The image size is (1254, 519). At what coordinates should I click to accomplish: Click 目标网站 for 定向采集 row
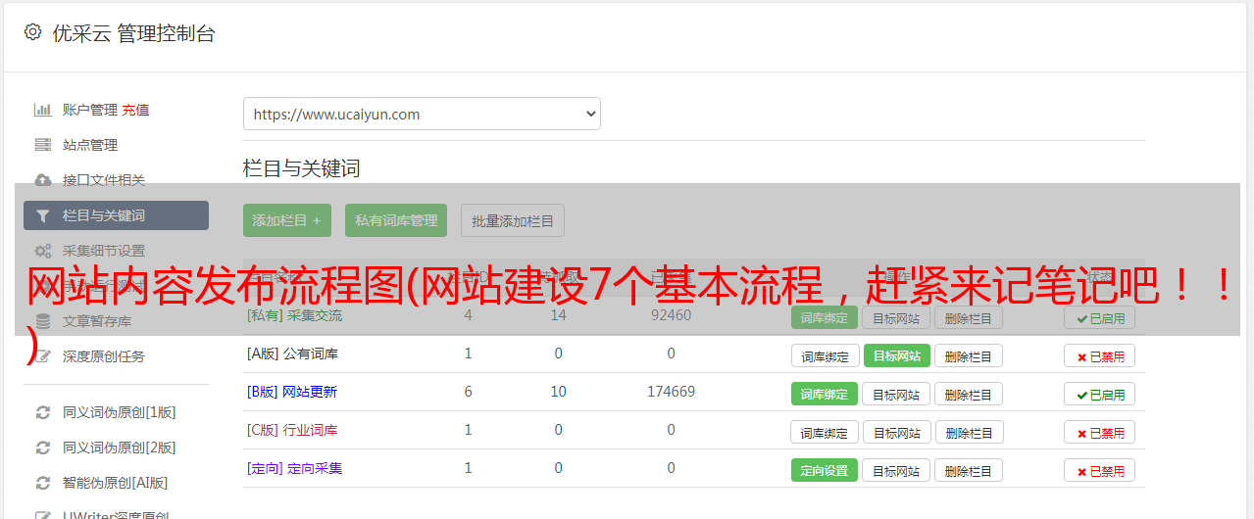click(x=896, y=470)
